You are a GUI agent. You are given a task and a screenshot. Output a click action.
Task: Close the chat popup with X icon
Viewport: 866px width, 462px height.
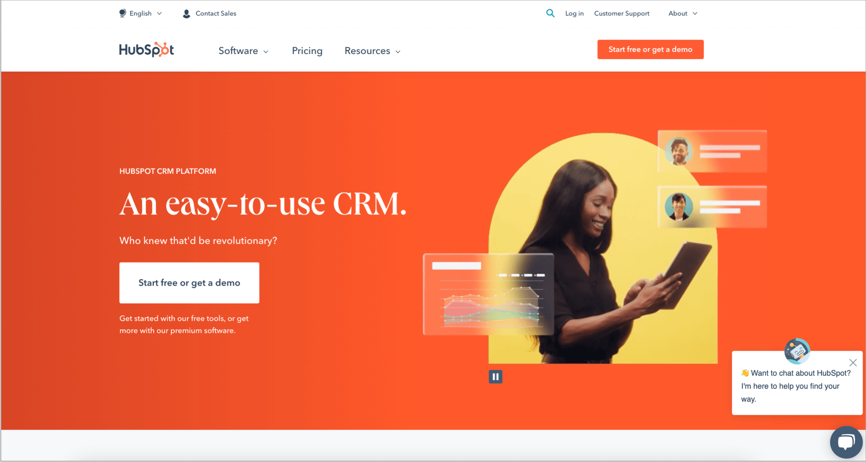(853, 363)
